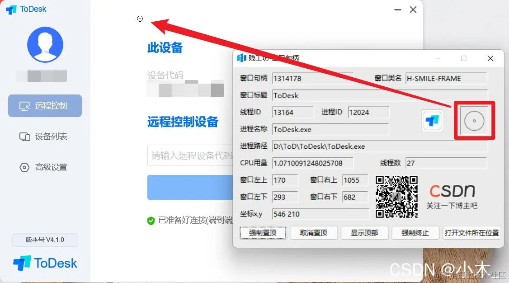Click the 关注一下博主吧 text
Viewport: 509px width, 283px height.
(452, 206)
